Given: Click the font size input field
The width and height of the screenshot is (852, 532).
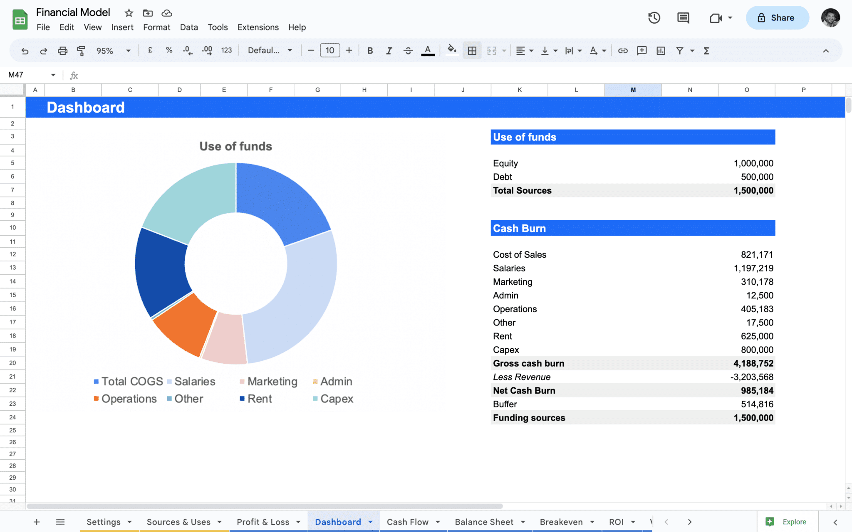Looking at the screenshot, I should (x=330, y=51).
